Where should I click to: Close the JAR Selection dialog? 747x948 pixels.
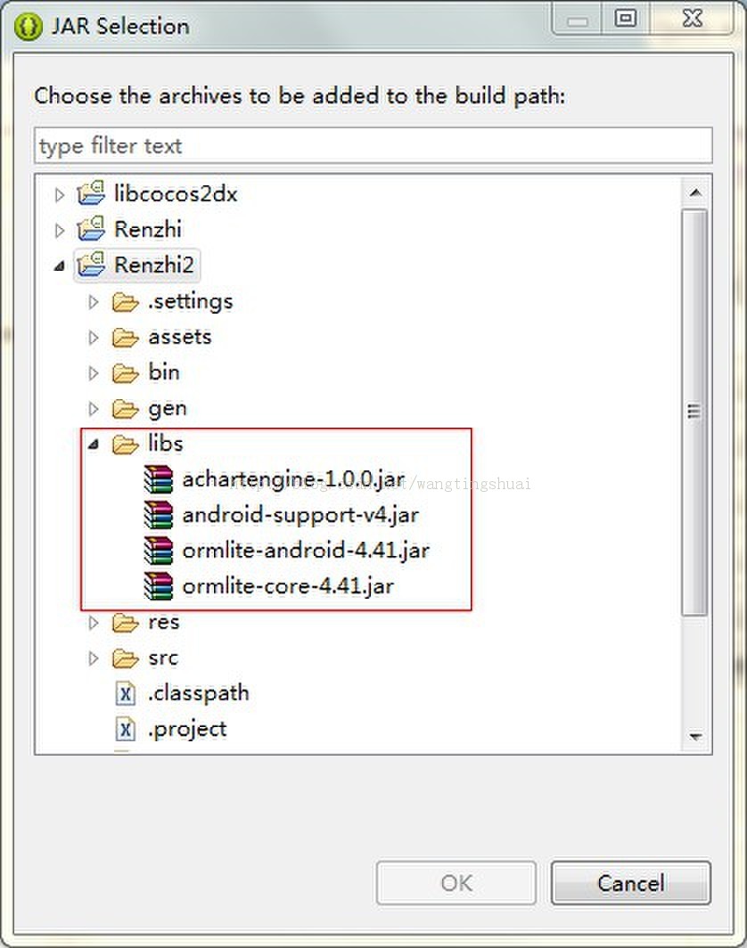click(x=693, y=18)
